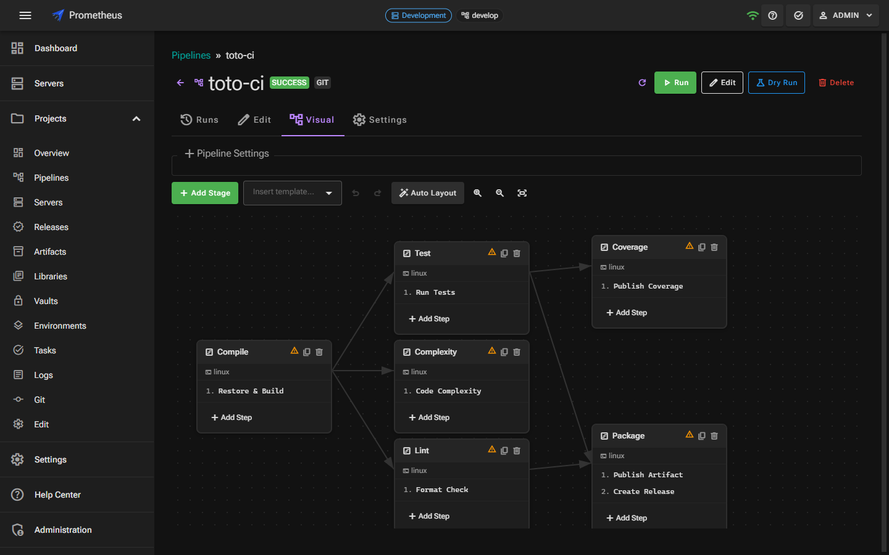The image size is (889, 555).
Task: Duplicate the Test stage
Action: tap(504, 253)
